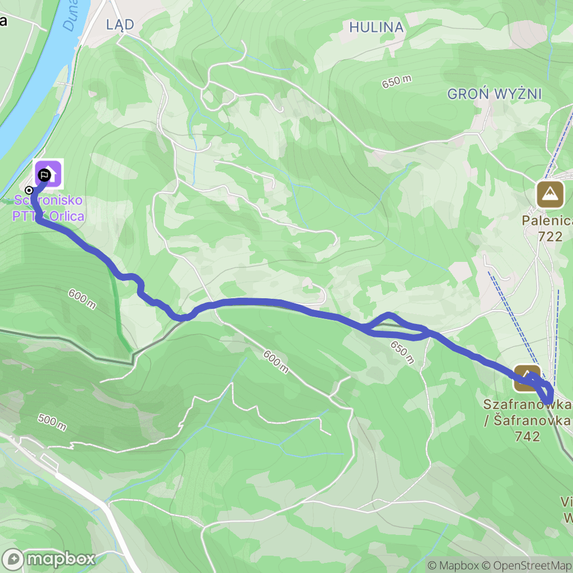Click the purple Schronisko PTTK Orlica hut icon
The height and width of the screenshot is (573, 573).
click(x=48, y=174)
